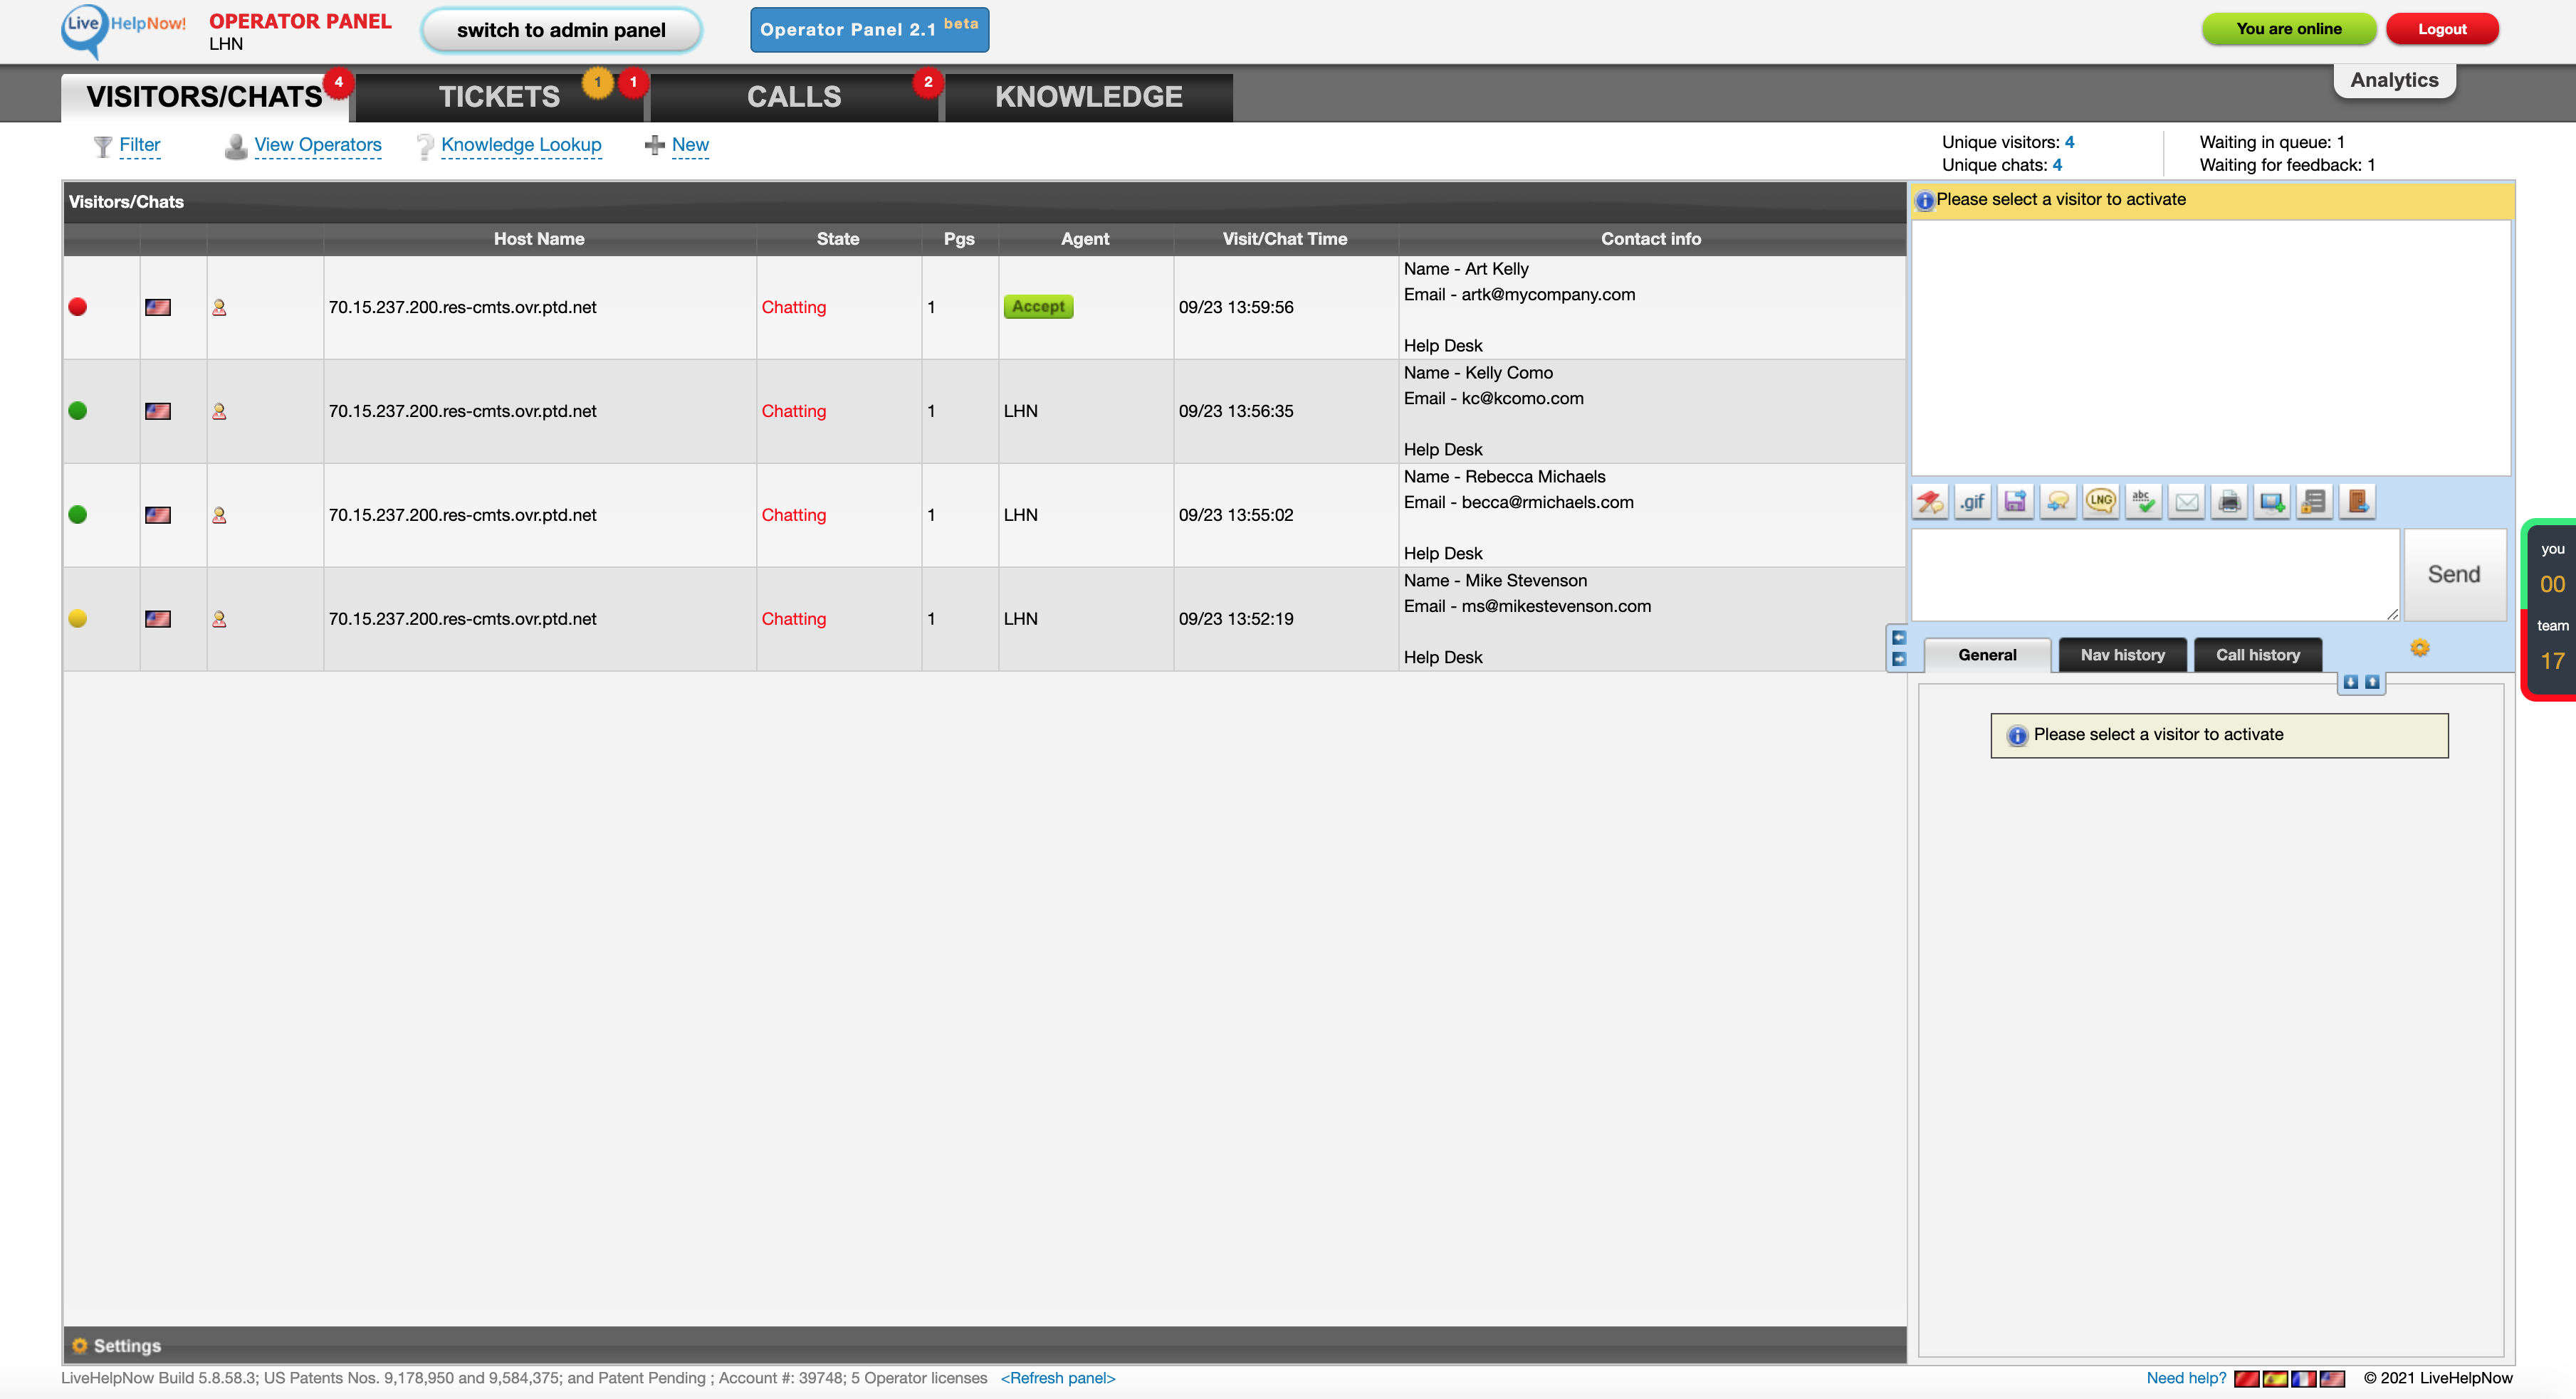This screenshot has width=2576, height=1399.
Task: Click the .gif toolbar icon
Action: point(1972,502)
